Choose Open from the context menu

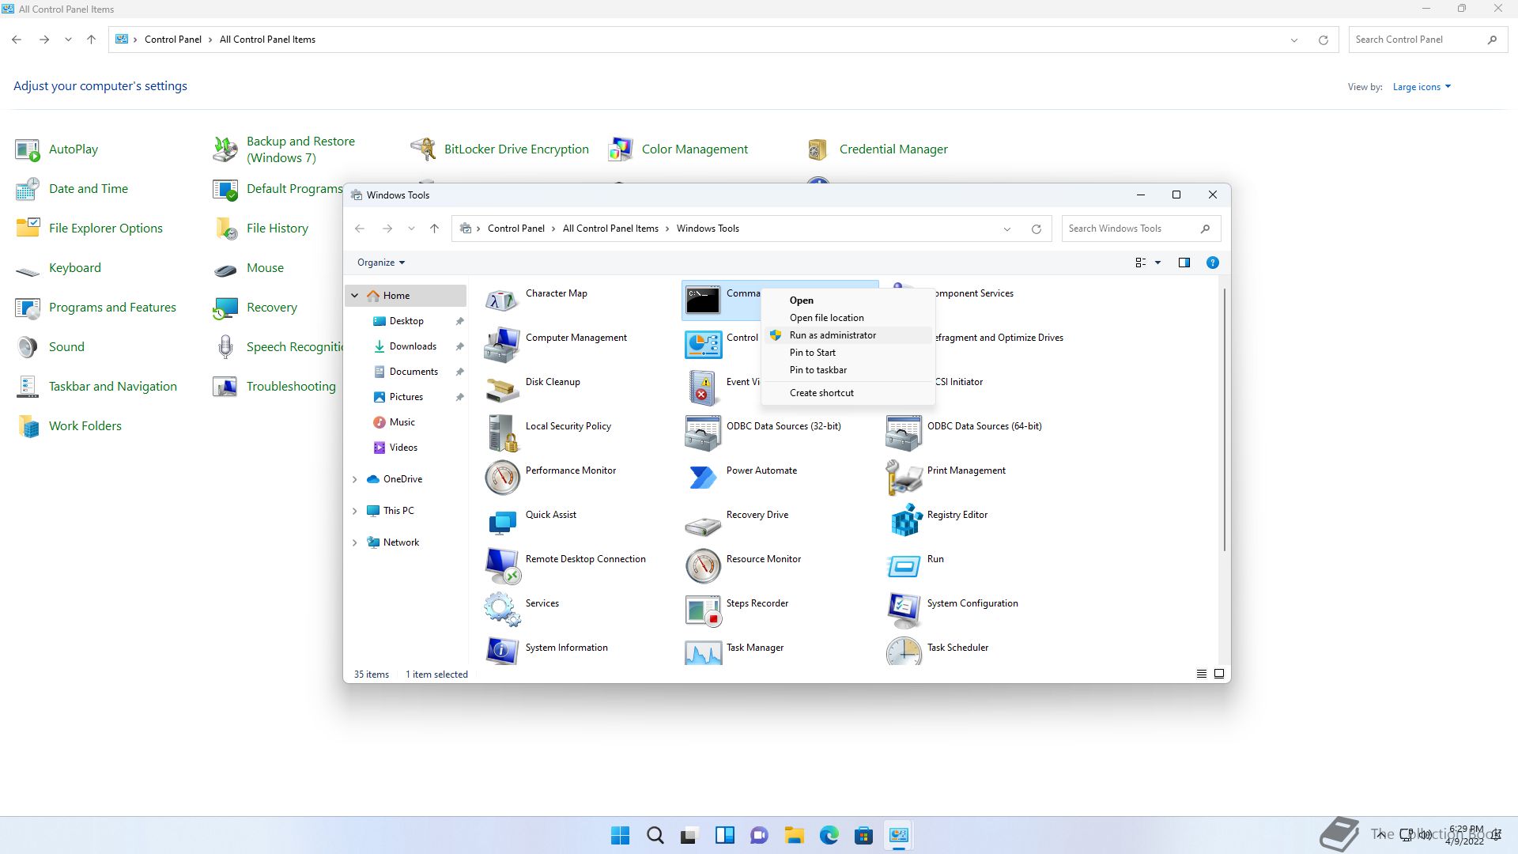tap(848, 300)
